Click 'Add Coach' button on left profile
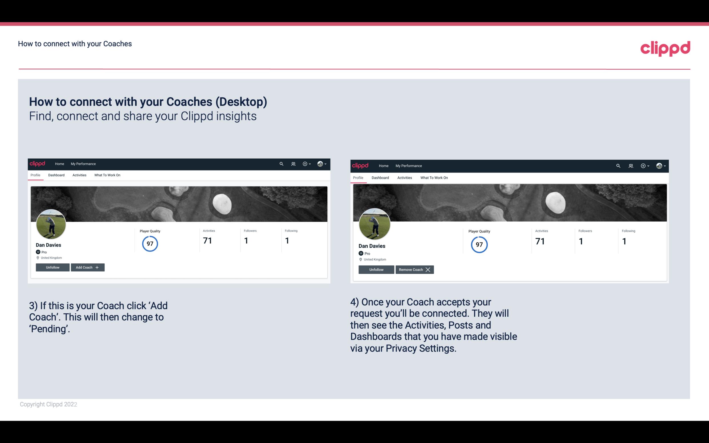Viewport: 709px width, 443px height. point(87,267)
